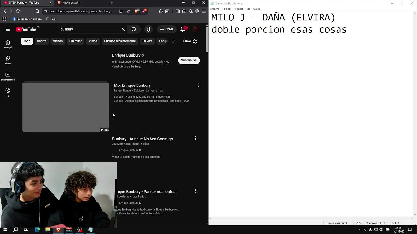Open Ayuda menu in Notepad
The image size is (417, 234).
pyautogui.click(x=257, y=9)
